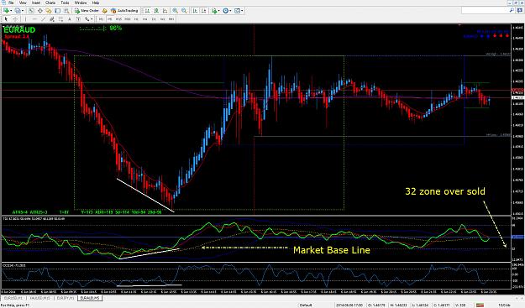Click the Default profile in status bar
525x308 pixels.
coord(306,305)
